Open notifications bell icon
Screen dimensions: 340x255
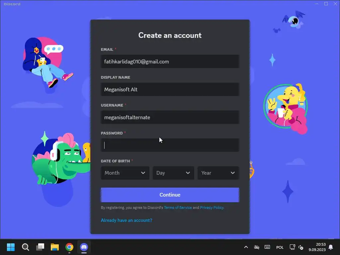(331, 247)
